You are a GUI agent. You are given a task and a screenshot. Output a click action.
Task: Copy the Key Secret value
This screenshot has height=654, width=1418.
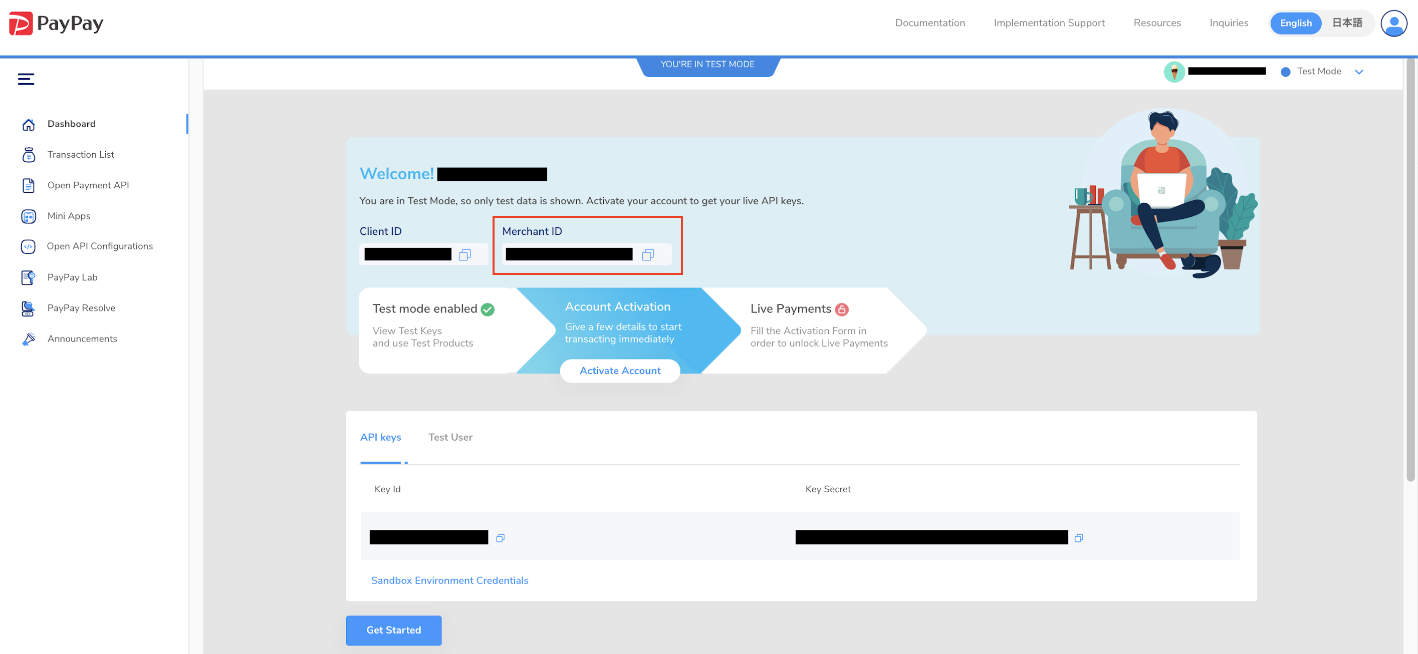point(1078,538)
